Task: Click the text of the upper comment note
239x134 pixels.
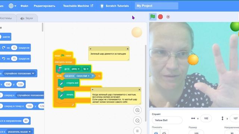Action: point(108,54)
